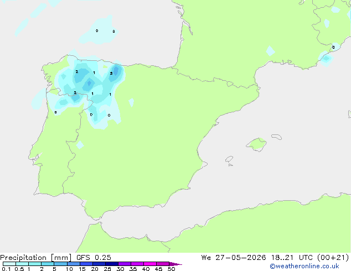Click the legend label '25'
Image resolution: width=351 pixels, height=271 pixels.
107,269
